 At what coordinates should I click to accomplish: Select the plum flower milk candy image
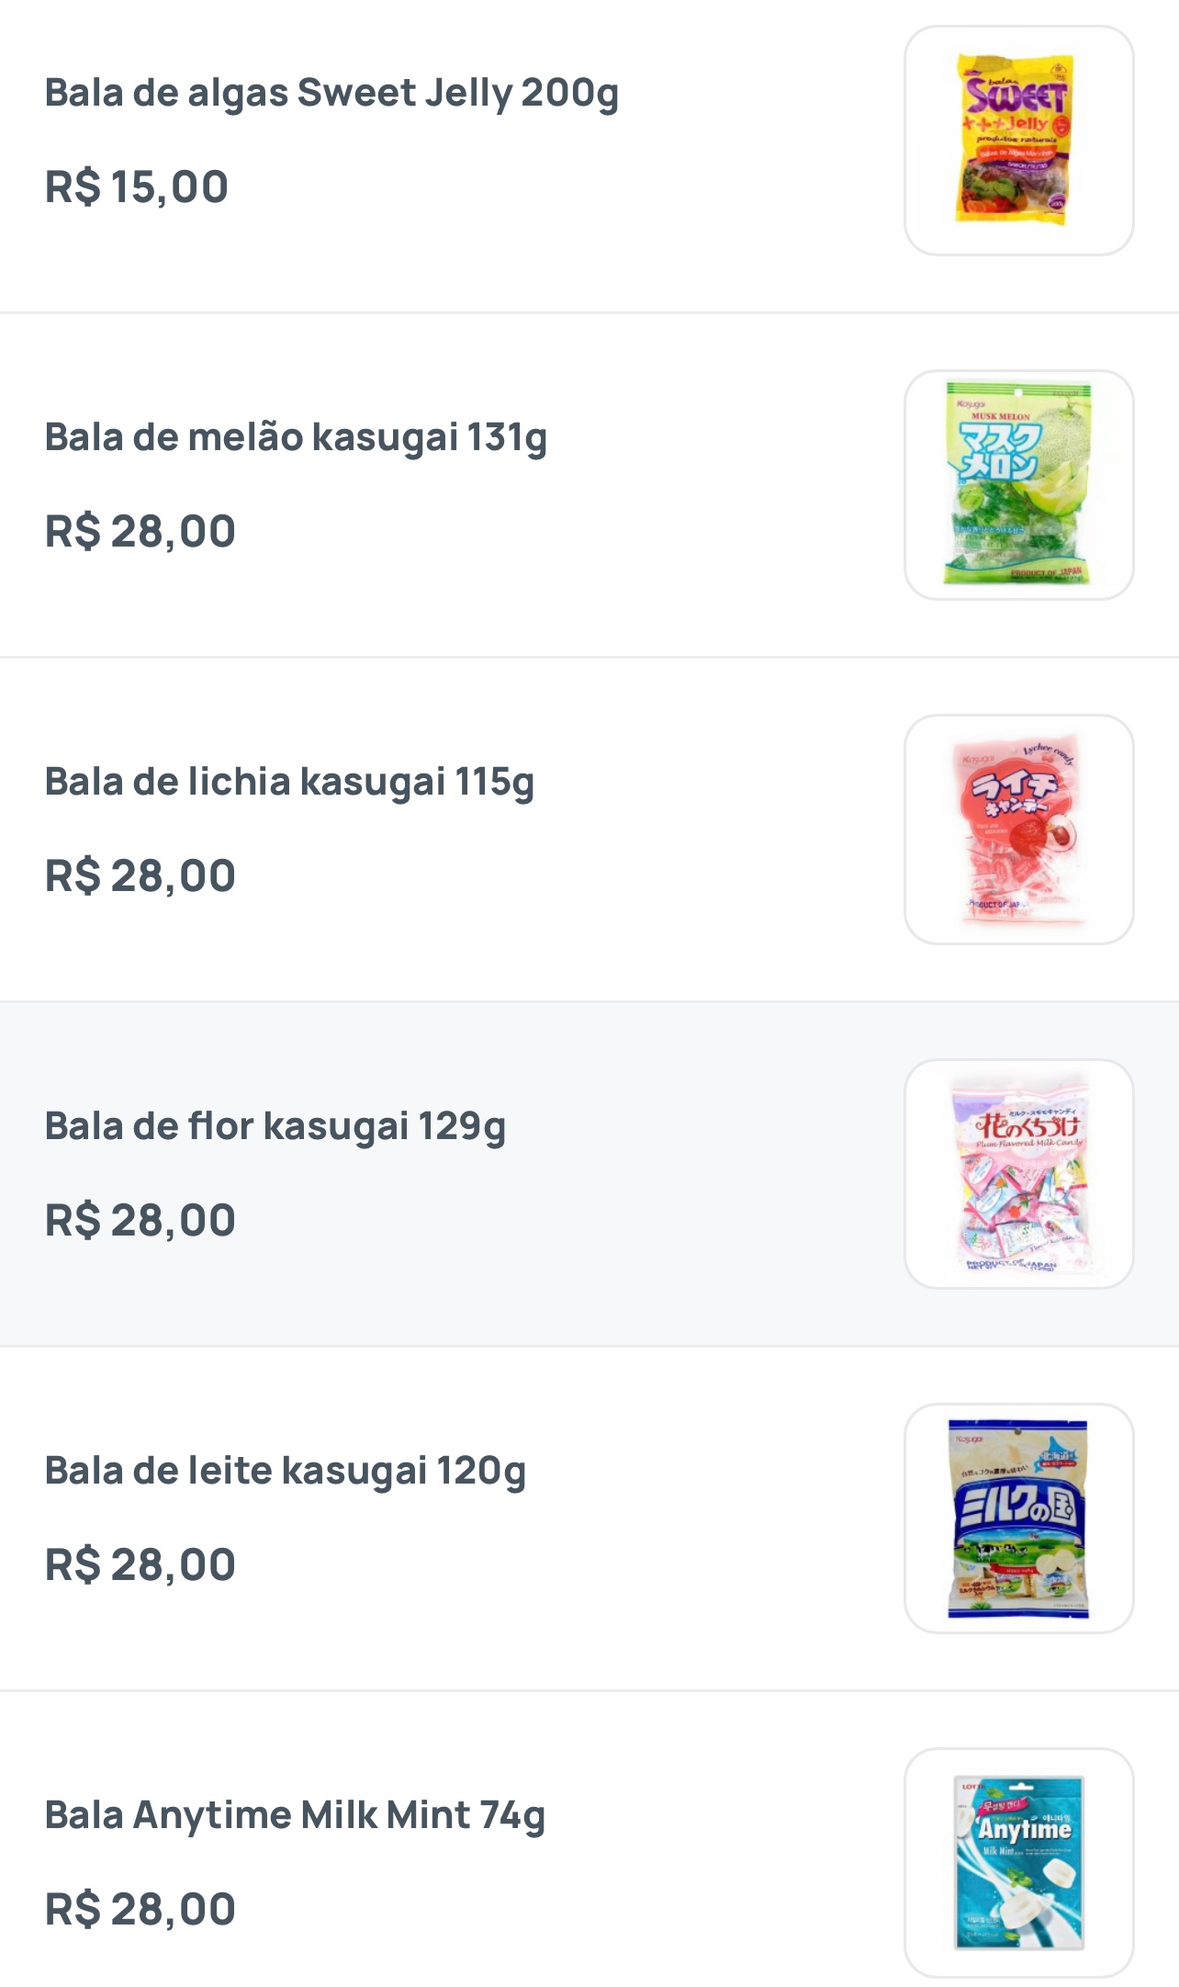tap(1018, 1174)
